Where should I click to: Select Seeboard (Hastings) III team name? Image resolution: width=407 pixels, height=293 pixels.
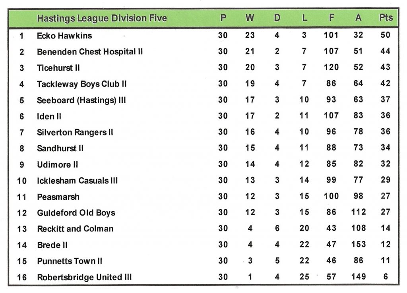81,100
